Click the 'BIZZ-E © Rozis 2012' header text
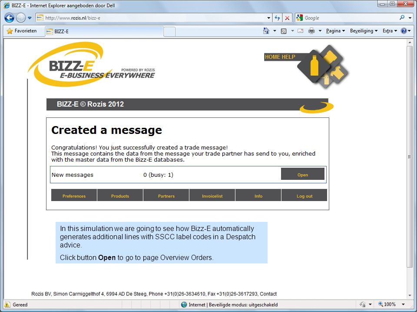The image size is (417, 312). (x=90, y=104)
